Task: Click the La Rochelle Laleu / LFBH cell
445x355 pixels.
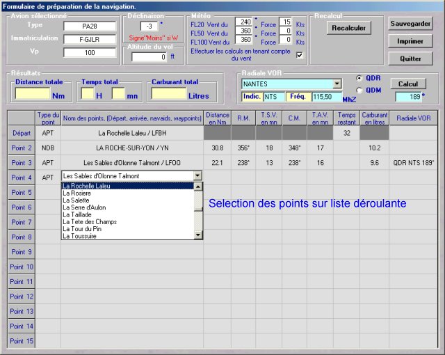Action: click(x=132, y=133)
